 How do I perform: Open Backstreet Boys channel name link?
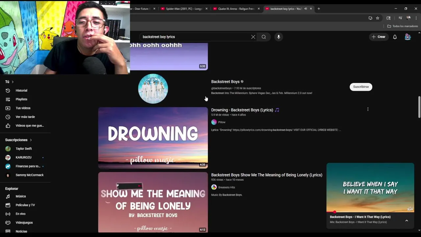coord(225,82)
